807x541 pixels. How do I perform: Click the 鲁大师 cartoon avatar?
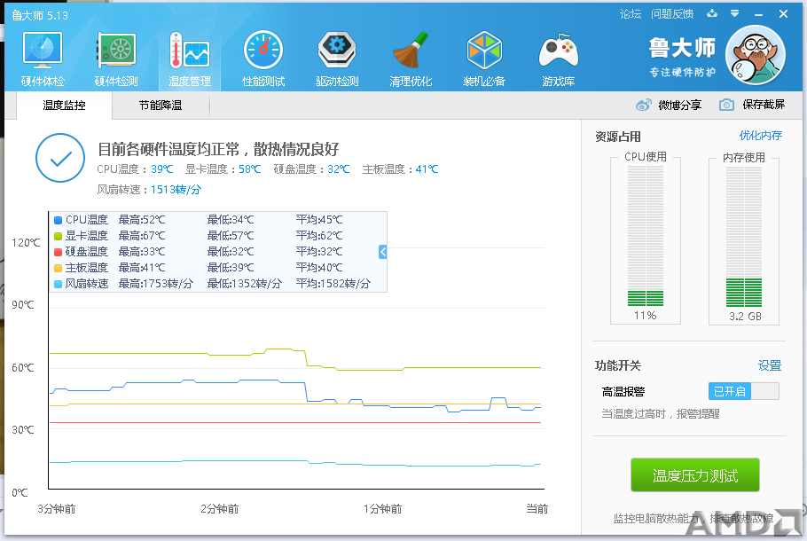[x=755, y=55]
